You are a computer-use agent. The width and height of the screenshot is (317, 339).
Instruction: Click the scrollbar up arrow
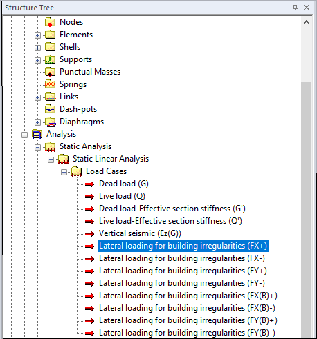point(306,22)
